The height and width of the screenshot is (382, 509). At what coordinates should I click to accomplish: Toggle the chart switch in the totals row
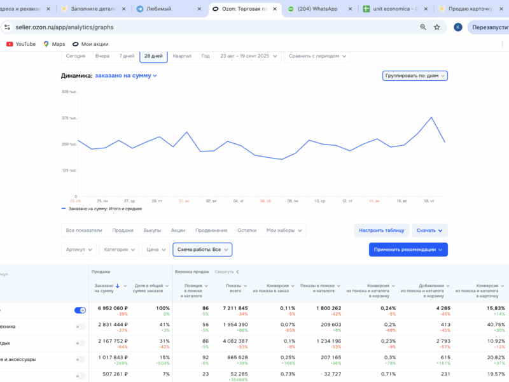point(80,310)
